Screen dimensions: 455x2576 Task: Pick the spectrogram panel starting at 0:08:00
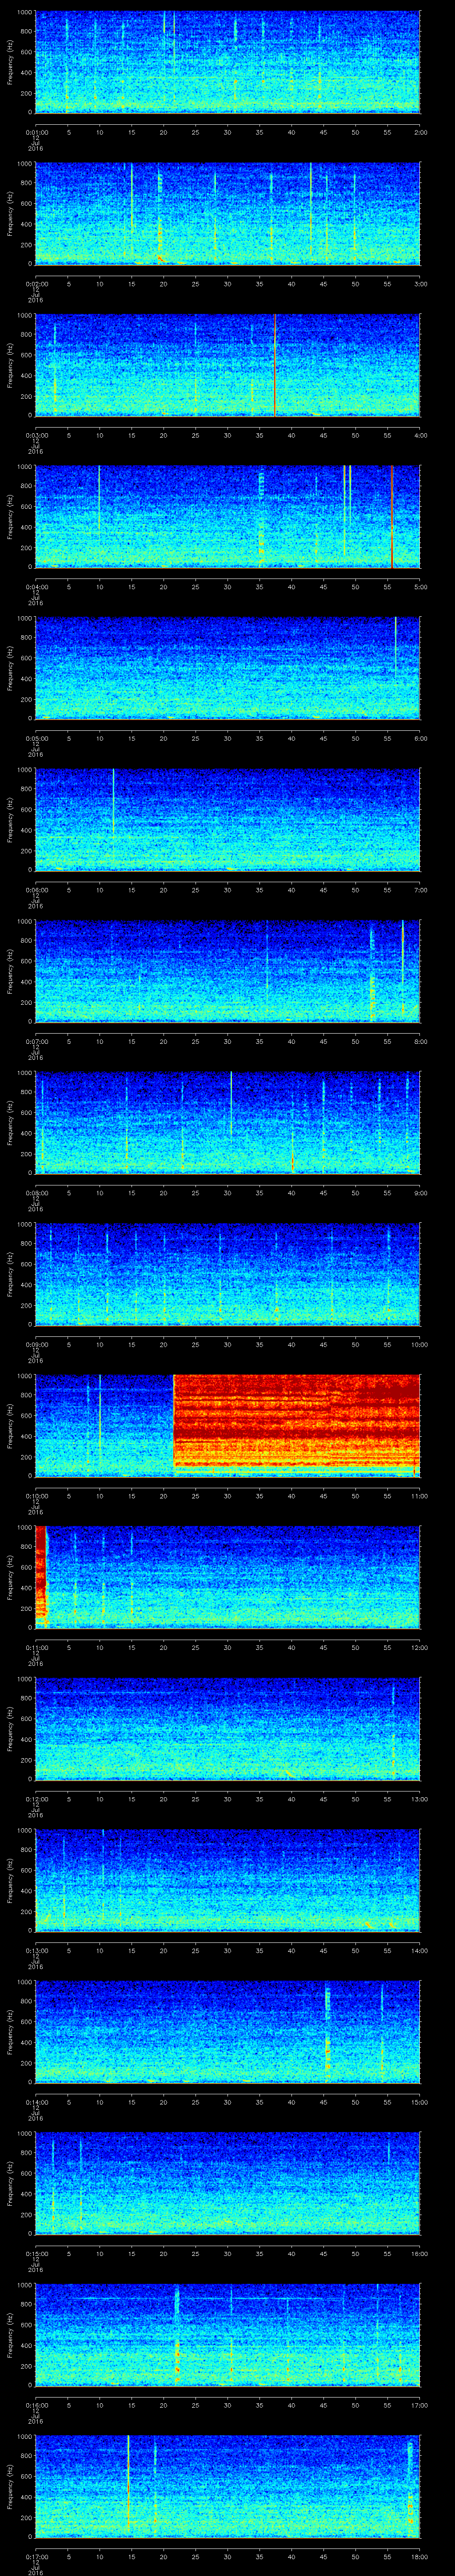pyautogui.click(x=227, y=1122)
